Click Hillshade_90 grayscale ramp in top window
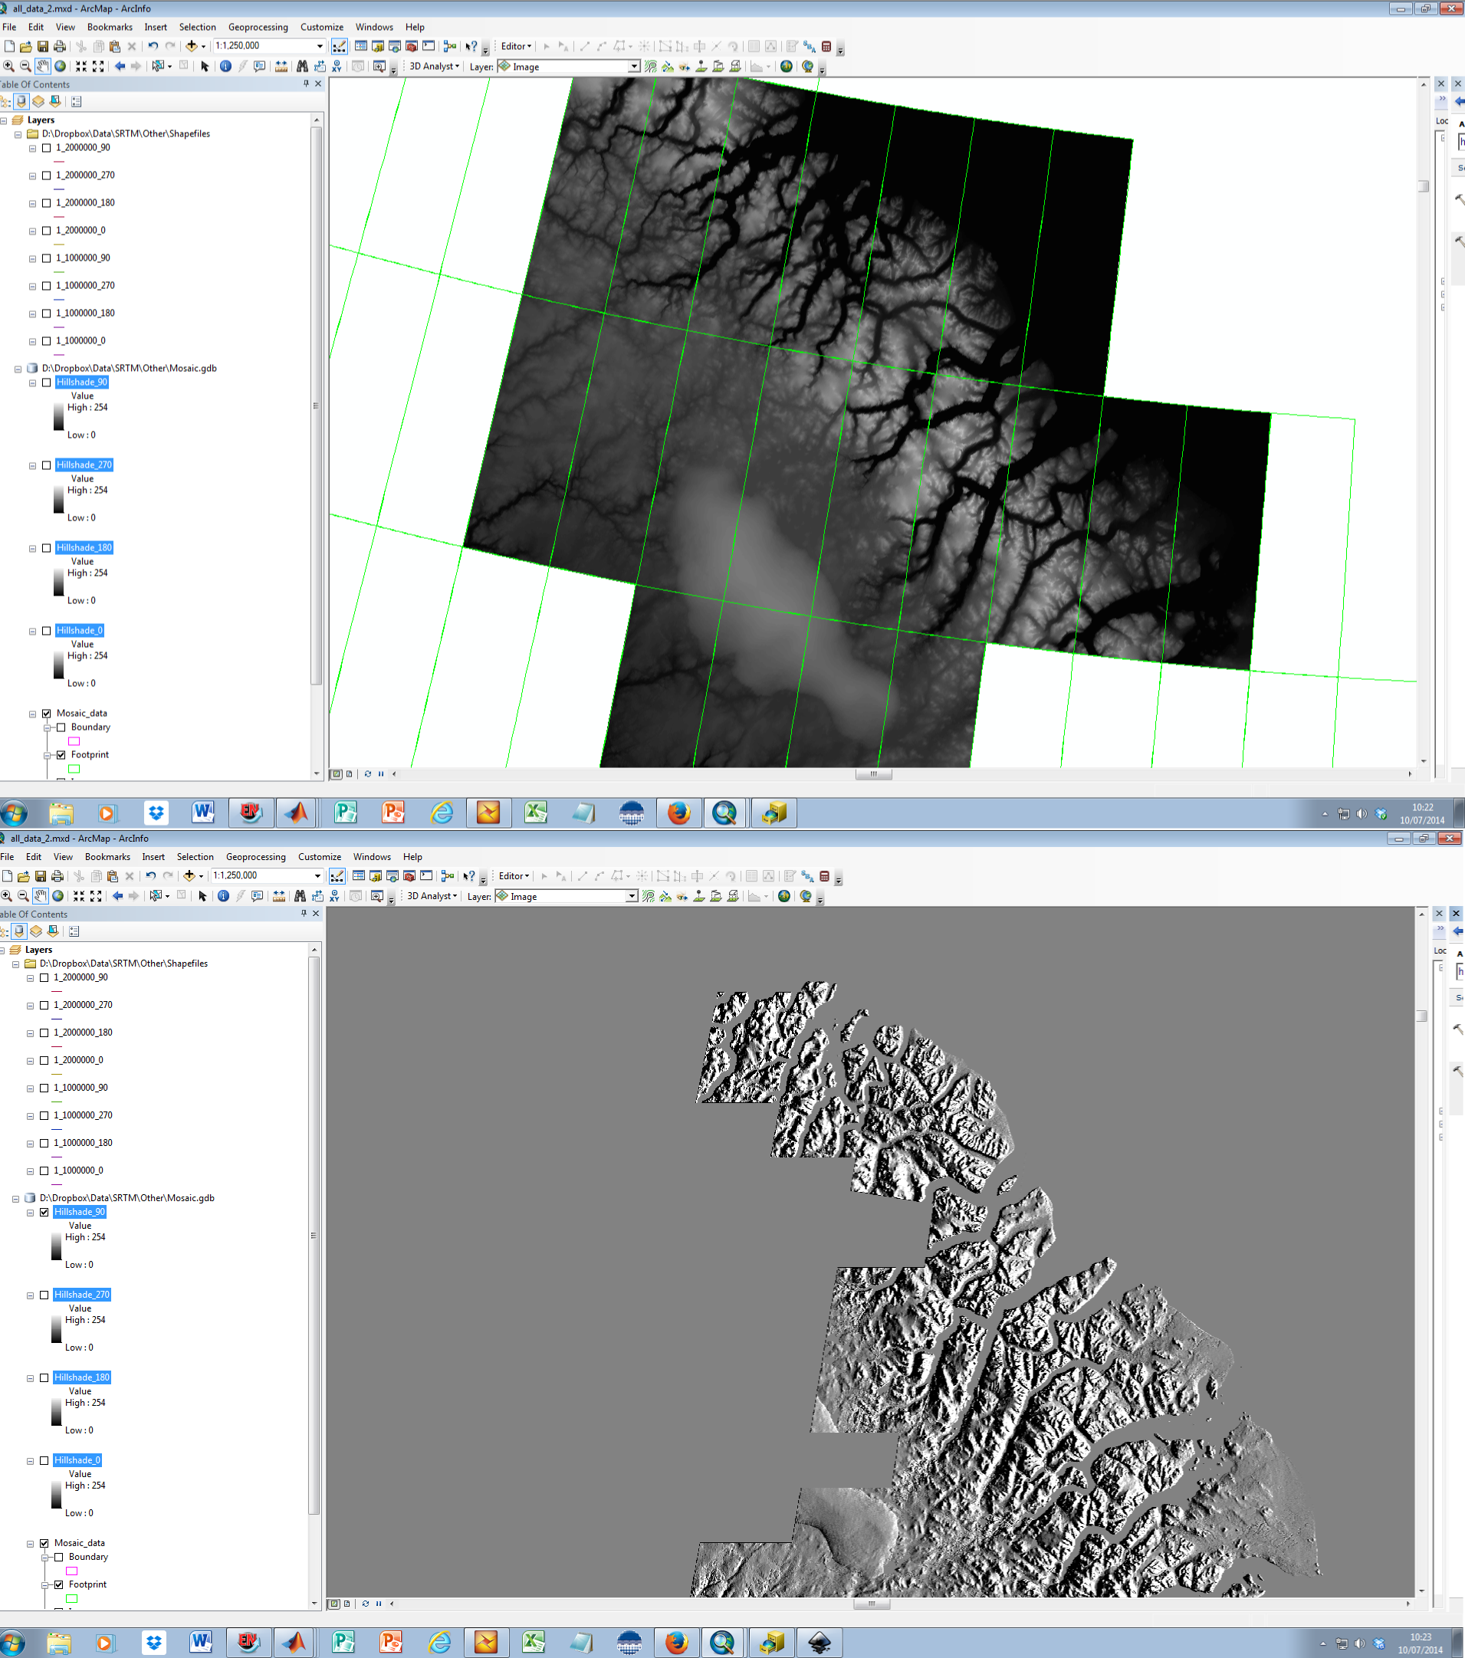Screen dimensions: 1465x1658 coord(58,416)
